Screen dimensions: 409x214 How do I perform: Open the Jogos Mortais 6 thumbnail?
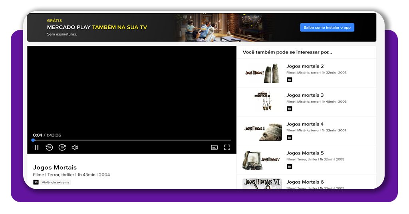click(x=262, y=184)
